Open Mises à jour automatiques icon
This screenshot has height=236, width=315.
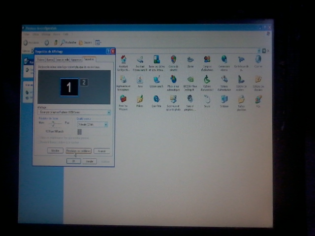tap(173, 83)
